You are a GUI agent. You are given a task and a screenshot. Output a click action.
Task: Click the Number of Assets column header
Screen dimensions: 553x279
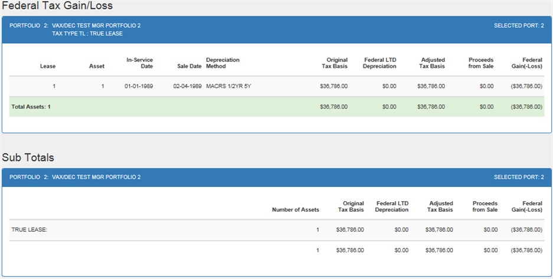click(296, 209)
